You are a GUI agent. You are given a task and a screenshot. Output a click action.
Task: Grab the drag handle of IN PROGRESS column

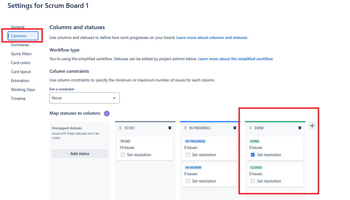tap(185, 128)
